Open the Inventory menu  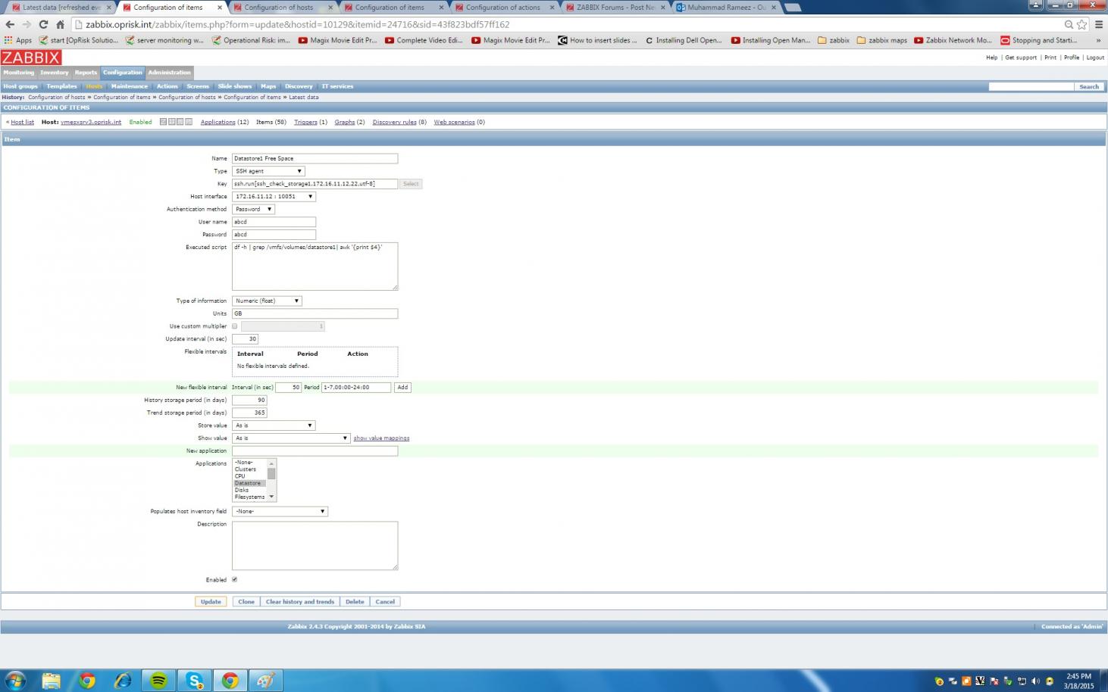[54, 73]
